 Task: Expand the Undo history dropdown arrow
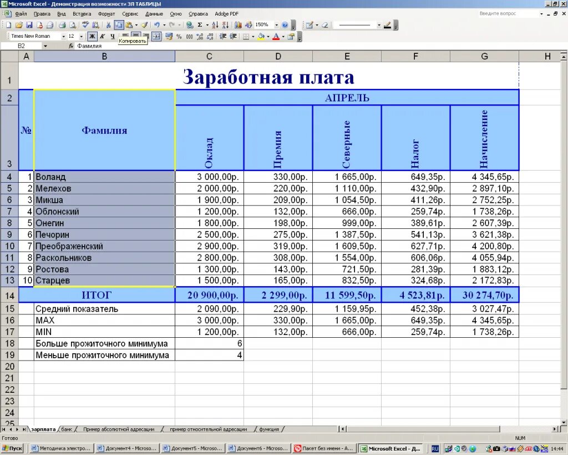click(x=164, y=25)
